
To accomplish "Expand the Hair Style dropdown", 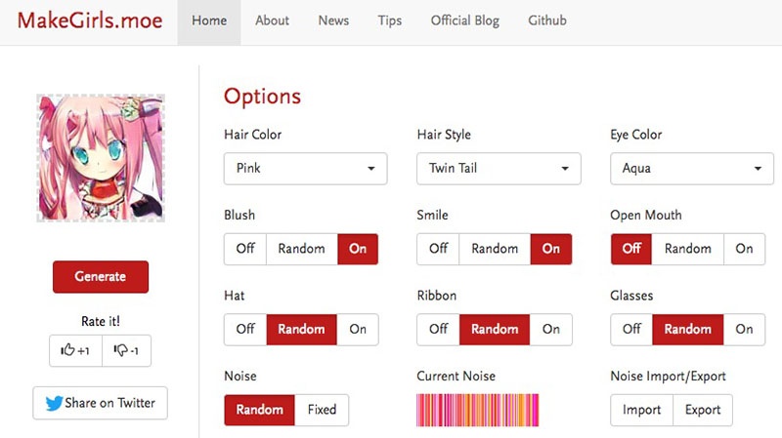I will (499, 169).
